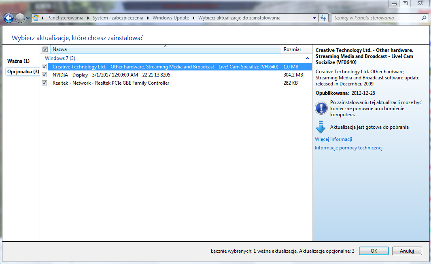
Task: Click the '304,2 MB' size value
Action: 293,75
